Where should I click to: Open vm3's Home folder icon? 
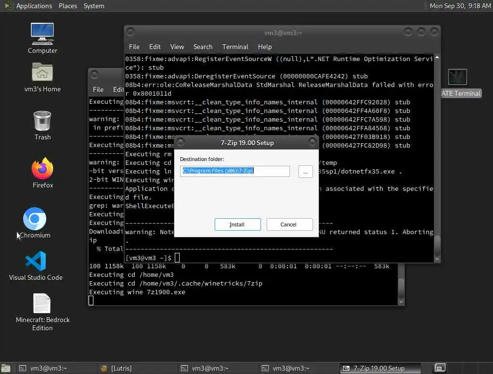point(42,77)
